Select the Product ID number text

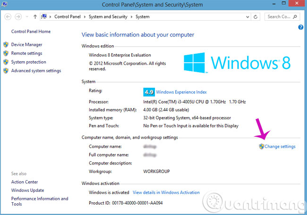point(137,203)
